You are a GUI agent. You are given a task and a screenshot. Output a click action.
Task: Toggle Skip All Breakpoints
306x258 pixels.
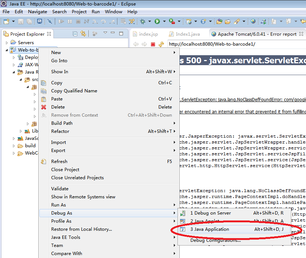click(50, 21)
